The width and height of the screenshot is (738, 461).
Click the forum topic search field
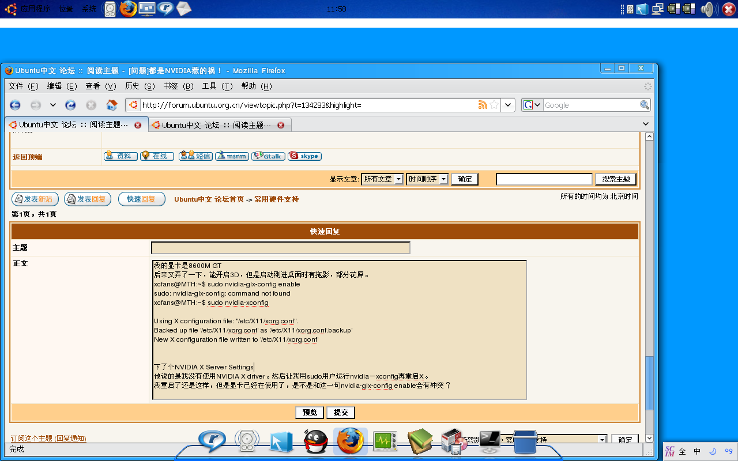(544, 179)
